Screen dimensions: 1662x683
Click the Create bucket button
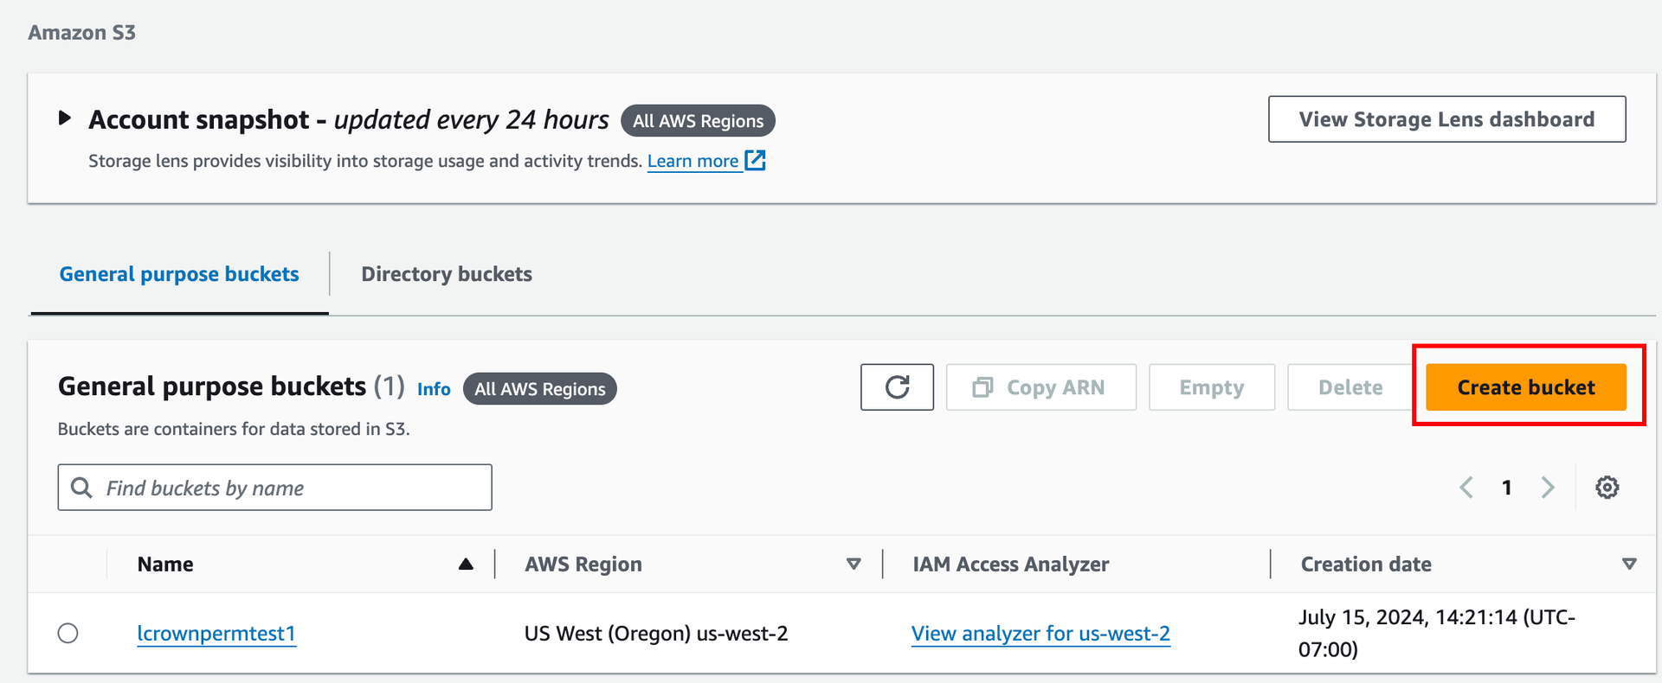[1526, 387]
